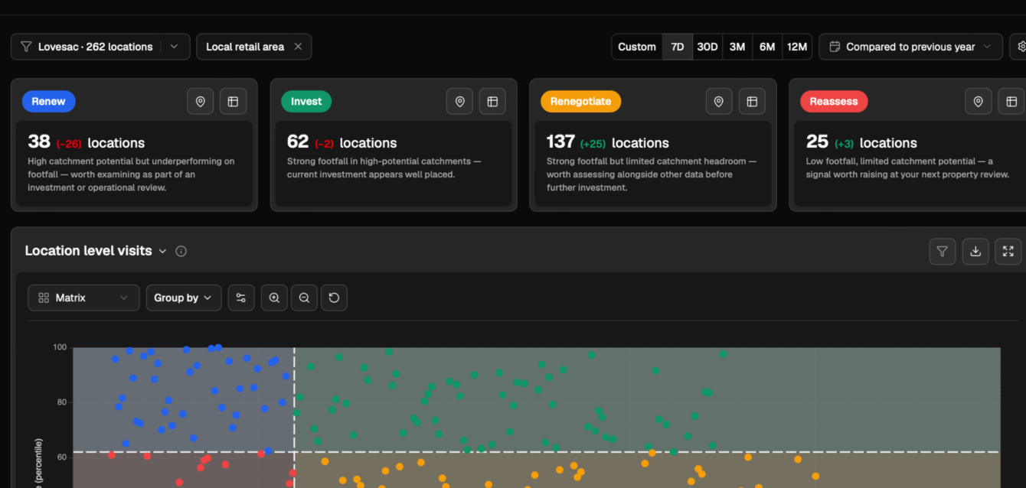Zoom out on the matrix chart

point(304,298)
